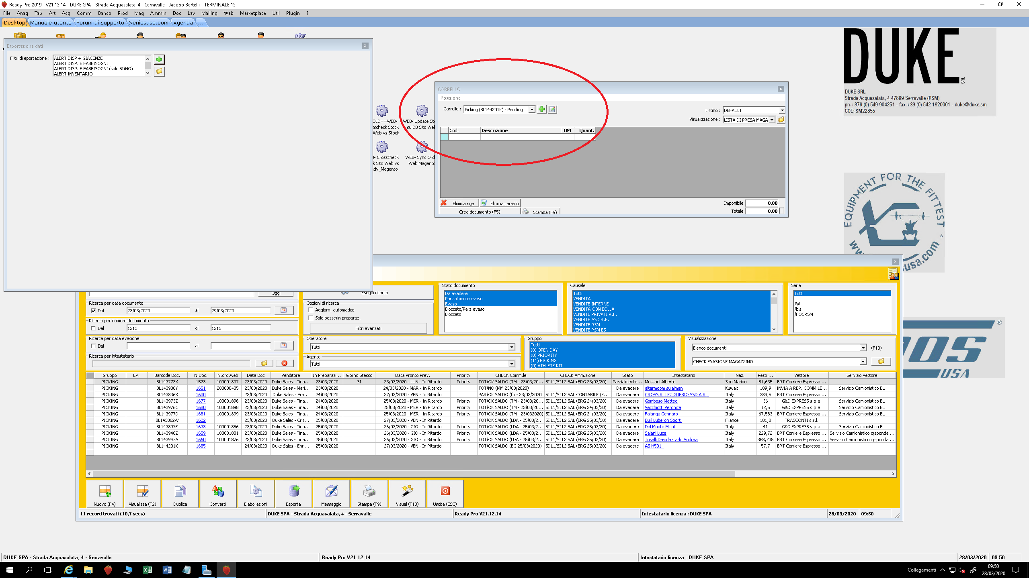Viewport: 1029px width, 578px height.
Task: Open Elenco documenti dropdown
Action: 863,348
